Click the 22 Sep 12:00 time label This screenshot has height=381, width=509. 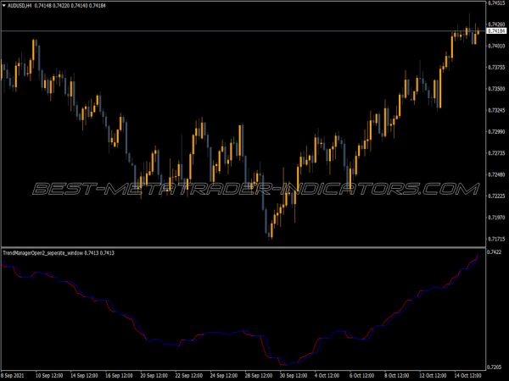coord(188,375)
